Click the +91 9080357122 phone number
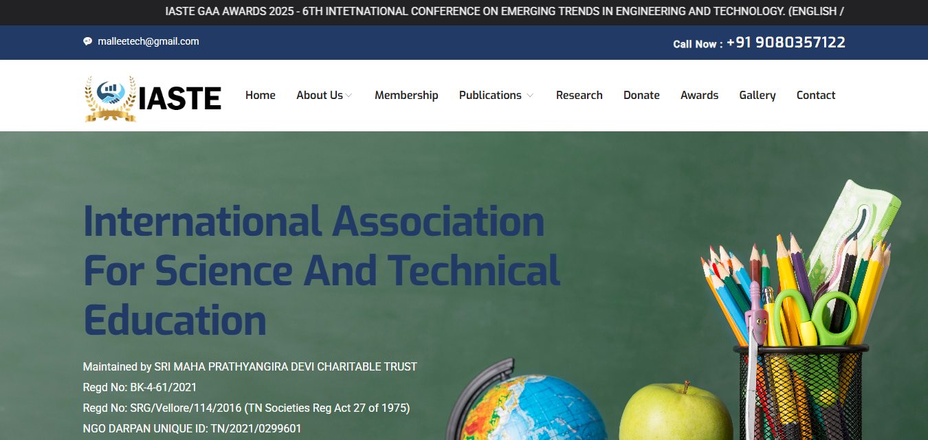The height and width of the screenshot is (440, 928). (786, 43)
